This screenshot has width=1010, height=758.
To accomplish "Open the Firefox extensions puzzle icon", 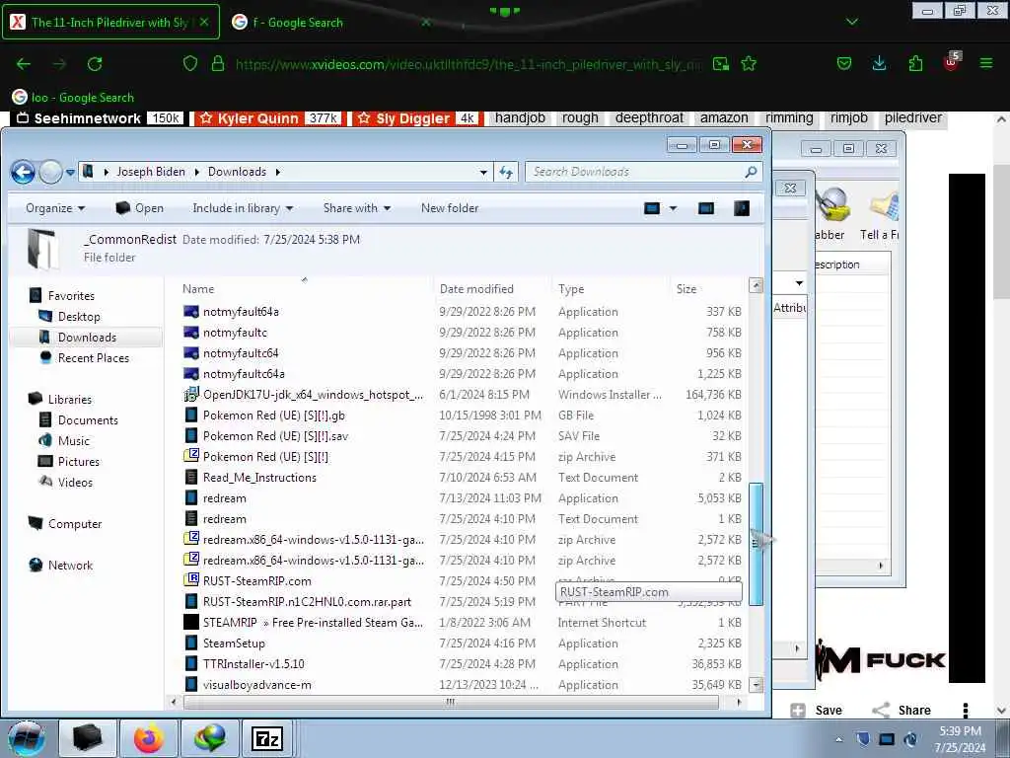I will click(915, 64).
